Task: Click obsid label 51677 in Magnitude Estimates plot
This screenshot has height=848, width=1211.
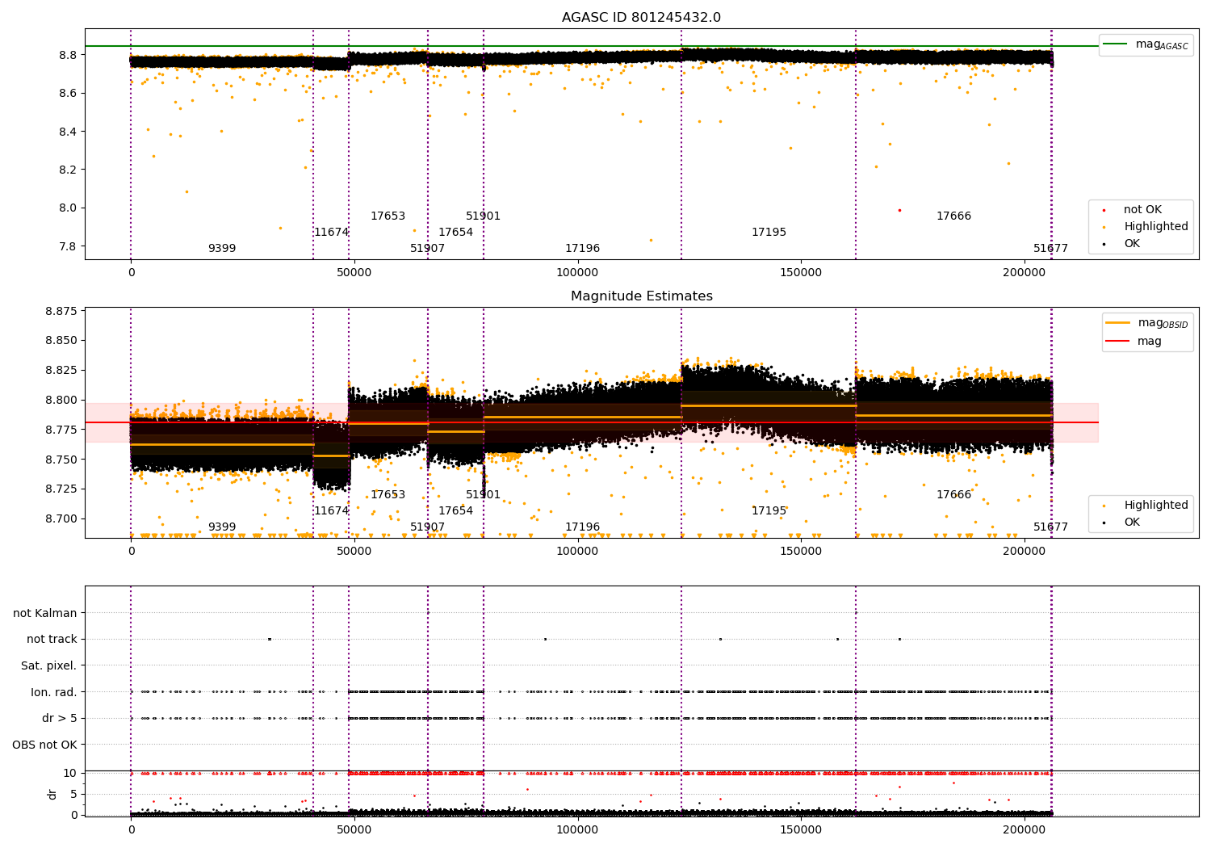Action: (1050, 527)
